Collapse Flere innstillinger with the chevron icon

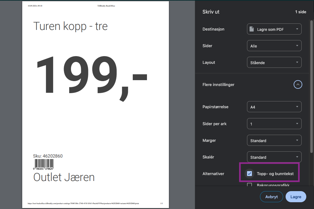click(x=298, y=84)
